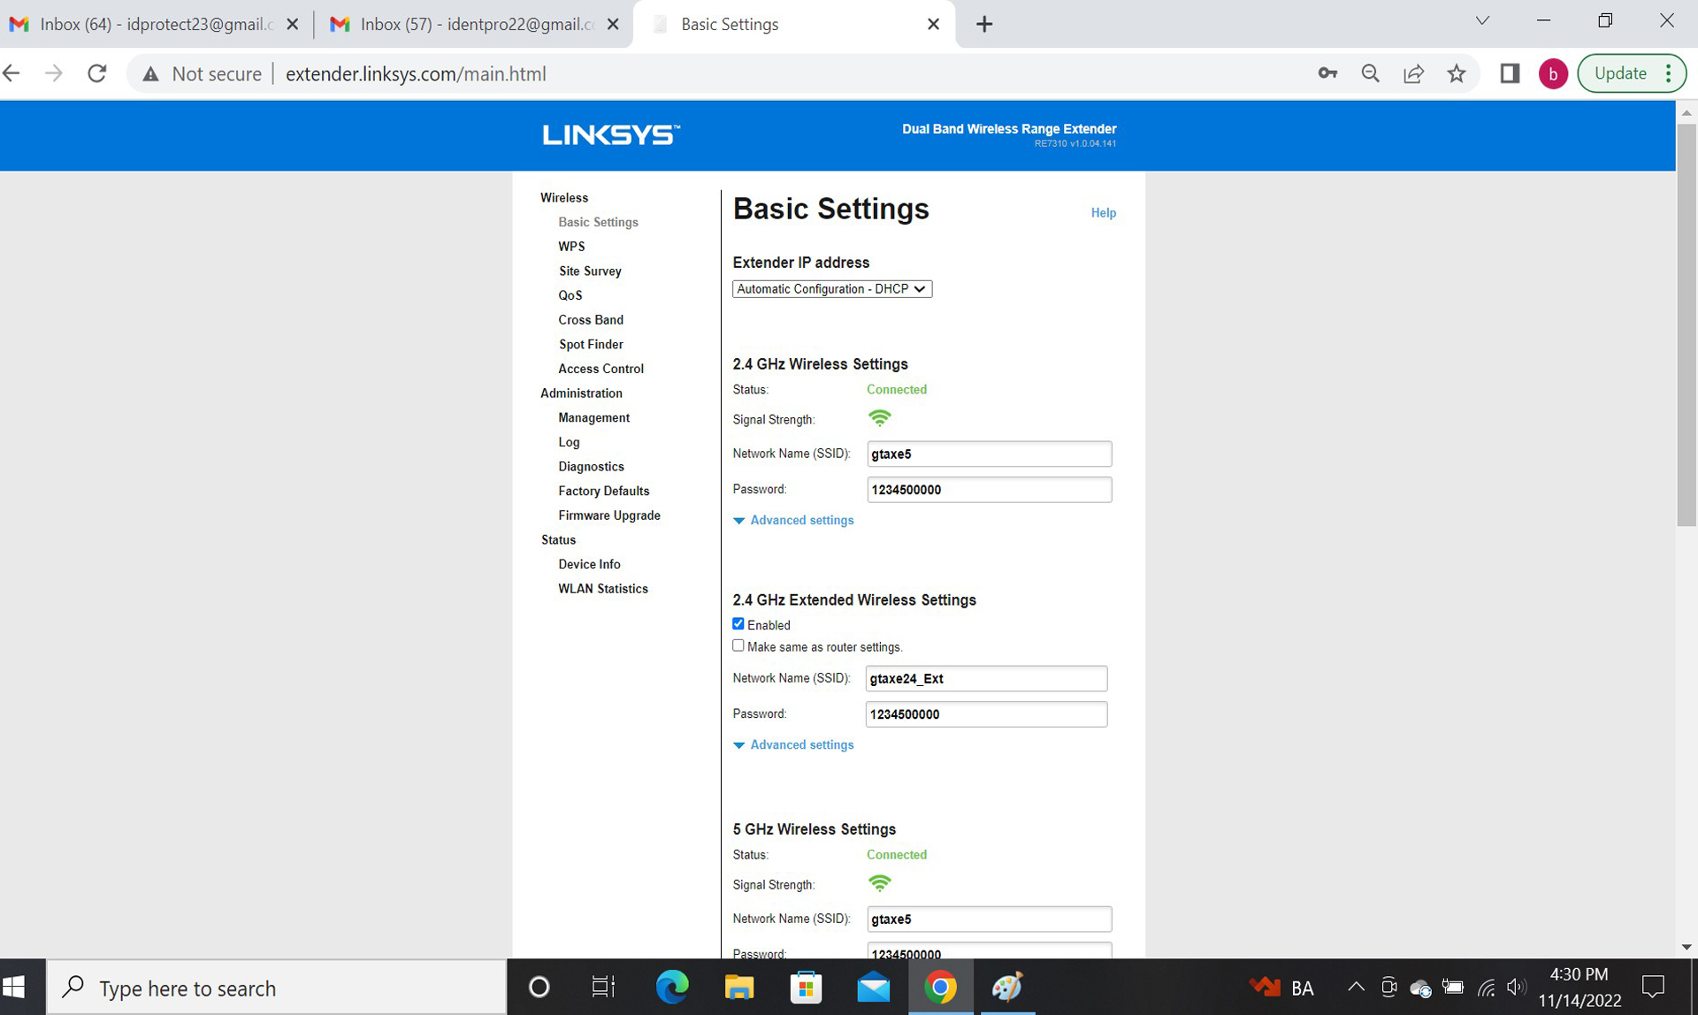The height and width of the screenshot is (1015, 1698).
Task: Open File Explorer from taskbar
Action: (x=739, y=987)
